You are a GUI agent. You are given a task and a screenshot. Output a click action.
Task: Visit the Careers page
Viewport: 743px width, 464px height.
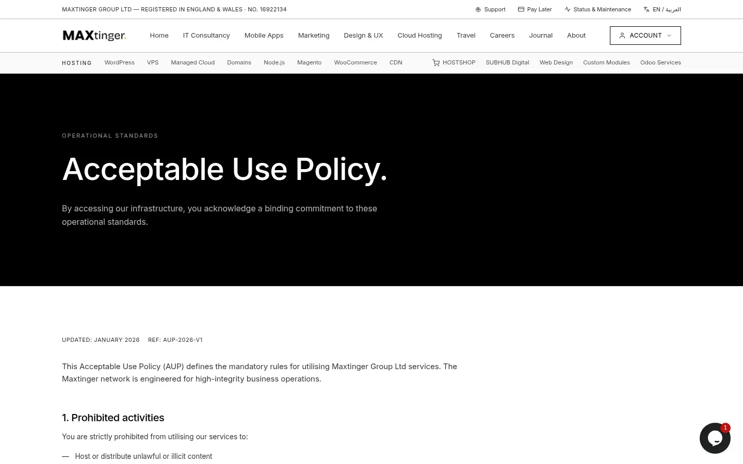(x=502, y=36)
